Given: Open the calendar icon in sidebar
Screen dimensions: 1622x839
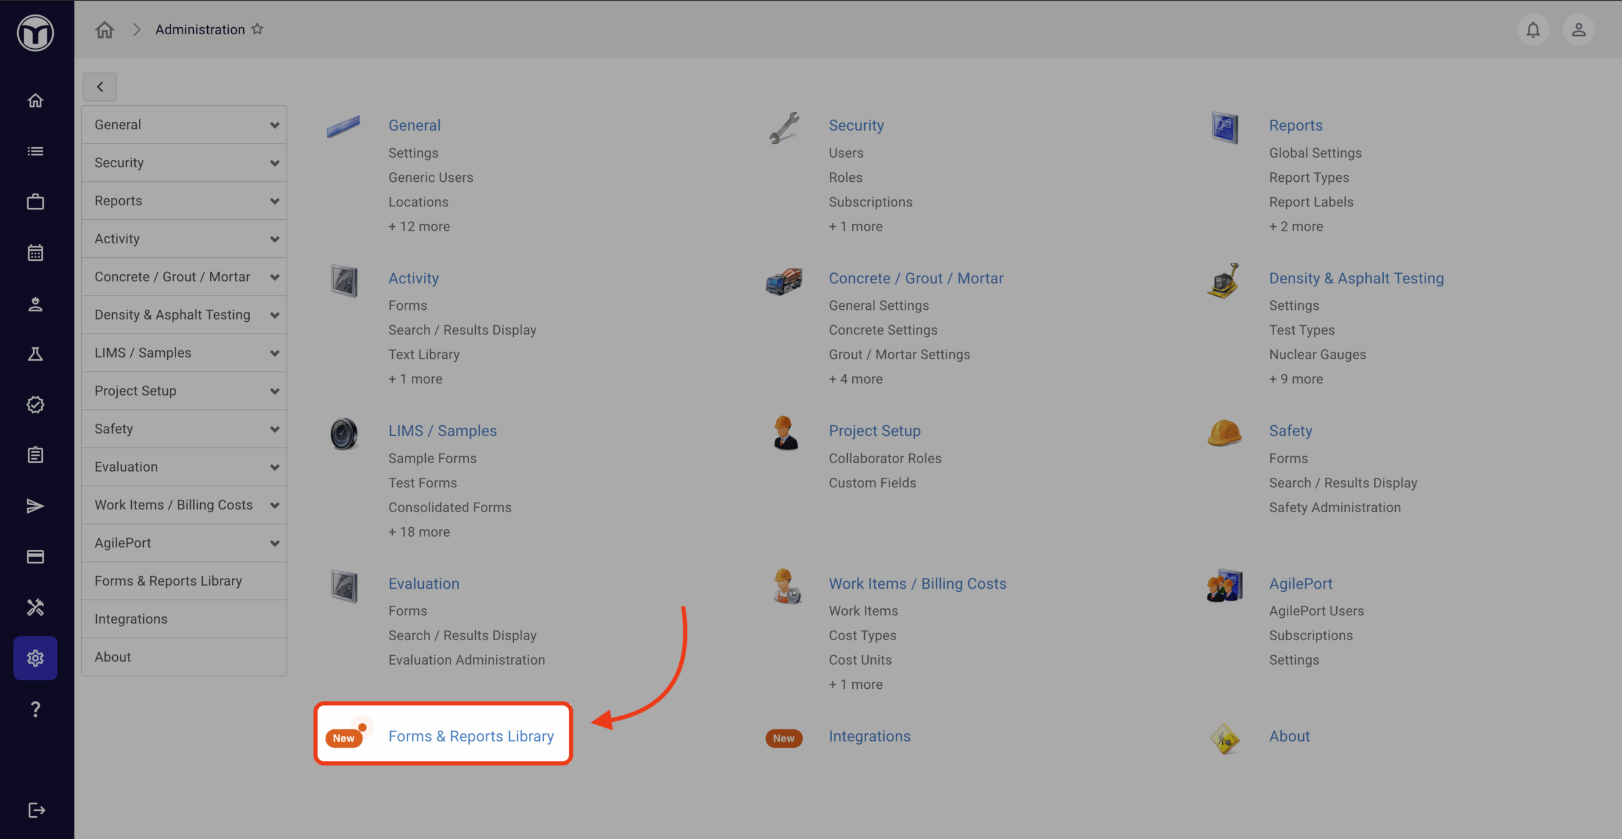Looking at the screenshot, I should 35,253.
